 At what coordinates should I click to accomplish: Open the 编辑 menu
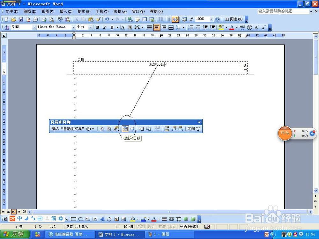pos(30,11)
